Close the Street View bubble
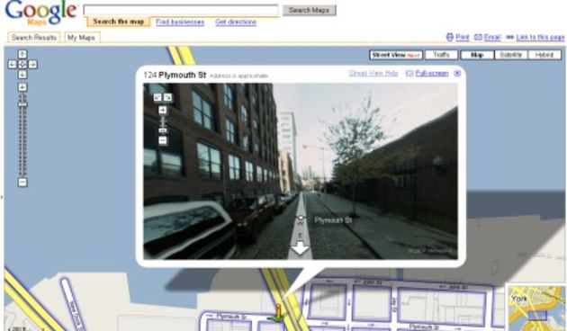567x331 pixels. tap(457, 74)
